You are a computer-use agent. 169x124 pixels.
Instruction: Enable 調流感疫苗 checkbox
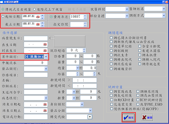point(112,64)
